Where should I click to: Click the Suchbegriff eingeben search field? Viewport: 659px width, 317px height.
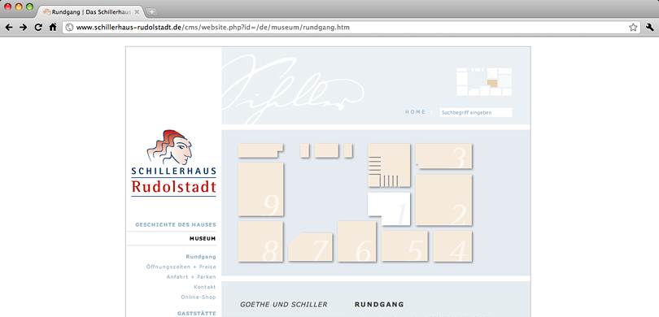point(476,112)
